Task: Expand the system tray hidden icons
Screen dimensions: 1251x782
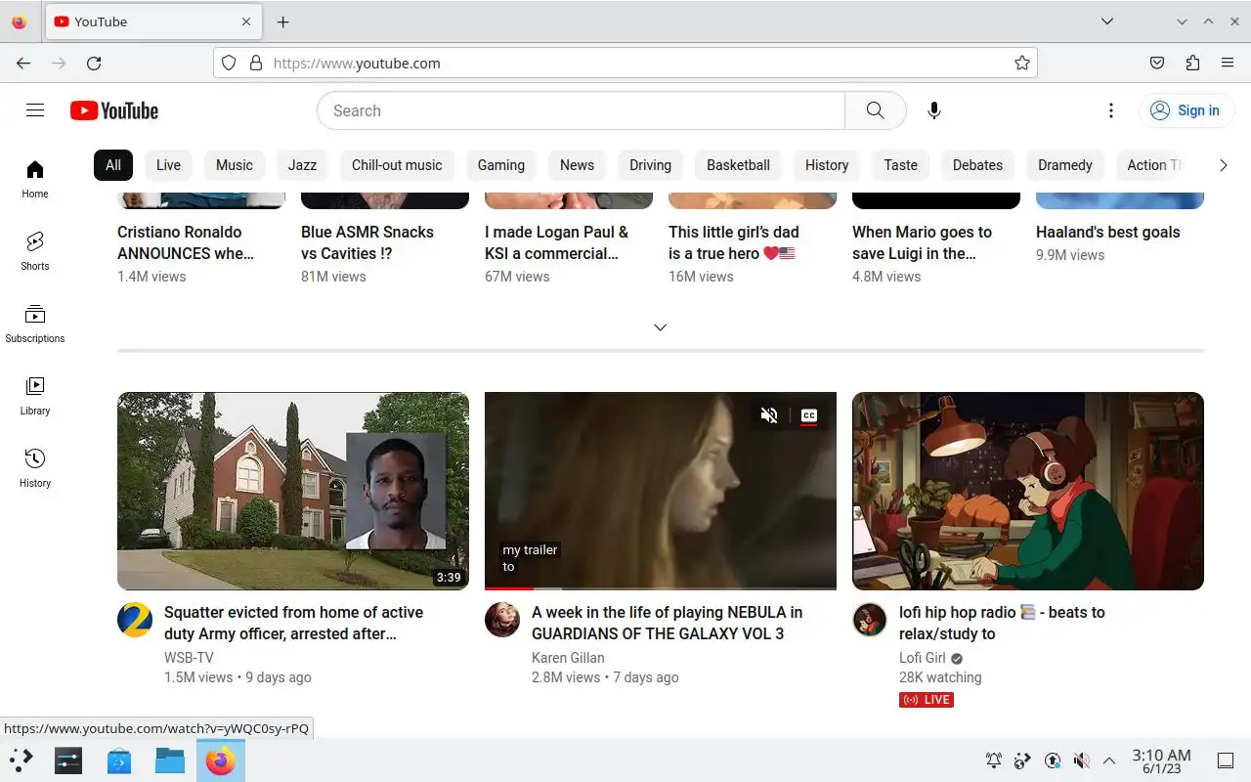Action: (x=1109, y=760)
